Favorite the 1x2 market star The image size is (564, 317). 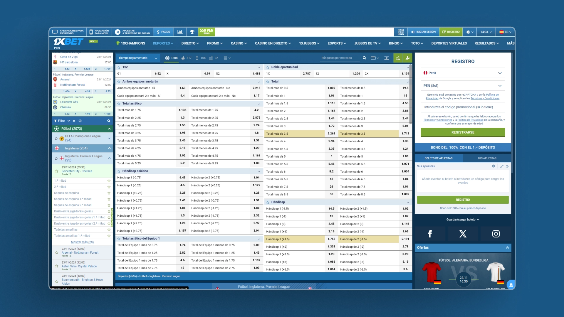point(119,67)
